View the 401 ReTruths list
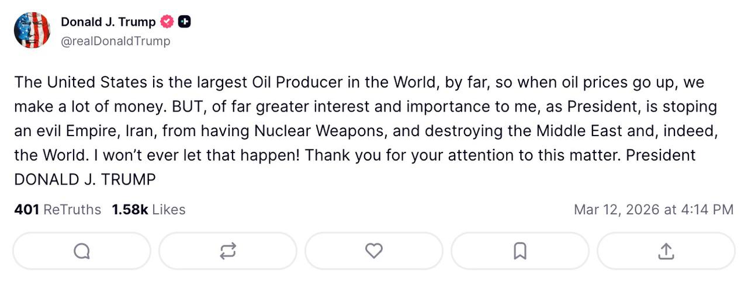Image resolution: width=748 pixels, height=292 pixels. click(x=57, y=210)
